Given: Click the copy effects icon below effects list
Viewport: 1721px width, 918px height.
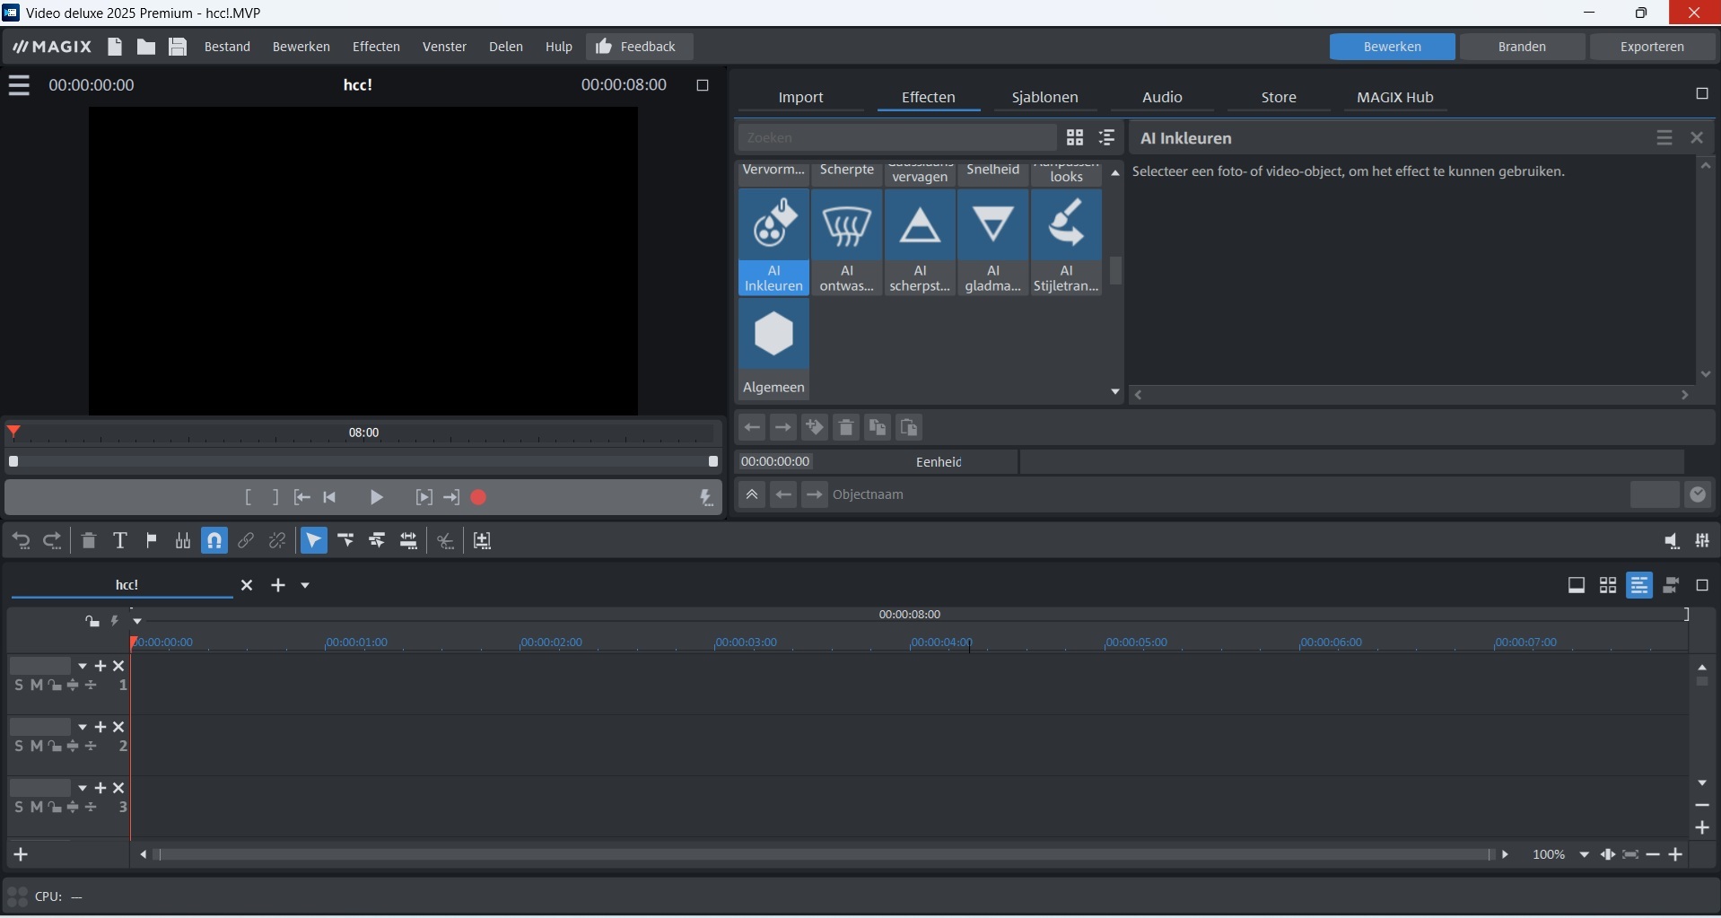Looking at the screenshot, I should point(878,427).
